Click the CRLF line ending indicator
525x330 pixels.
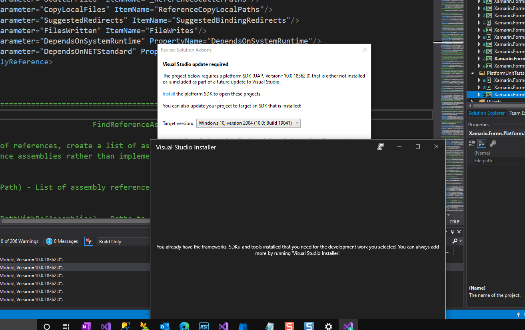point(454,222)
